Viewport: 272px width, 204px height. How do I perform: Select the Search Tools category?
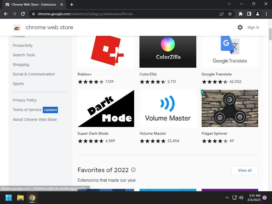(x=24, y=55)
